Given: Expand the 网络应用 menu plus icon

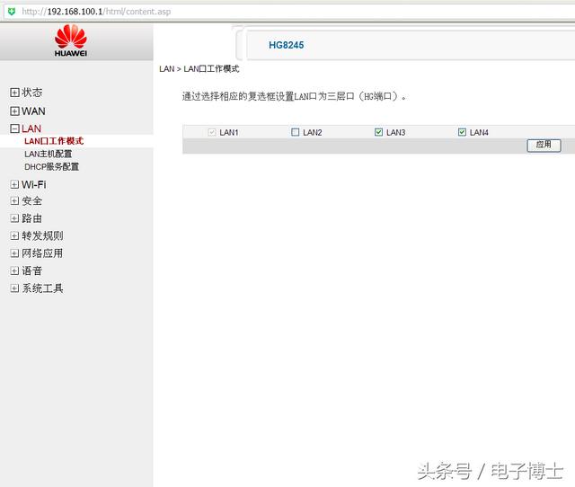Looking at the screenshot, I should click(x=14, y=253).
